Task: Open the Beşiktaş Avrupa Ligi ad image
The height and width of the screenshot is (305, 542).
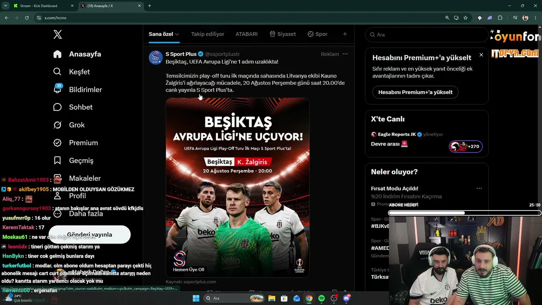Action: (238, 188)
